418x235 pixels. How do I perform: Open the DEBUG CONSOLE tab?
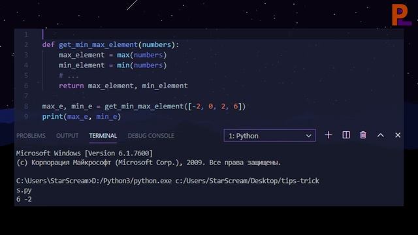(x=151, y=136)
